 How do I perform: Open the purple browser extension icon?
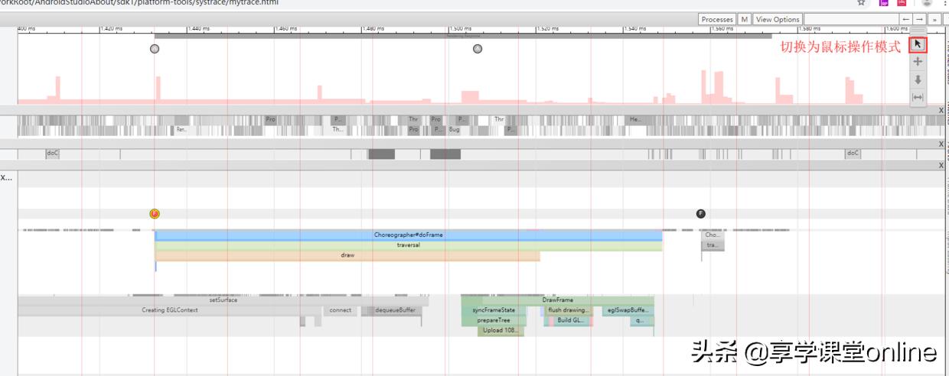coord(884,3)
